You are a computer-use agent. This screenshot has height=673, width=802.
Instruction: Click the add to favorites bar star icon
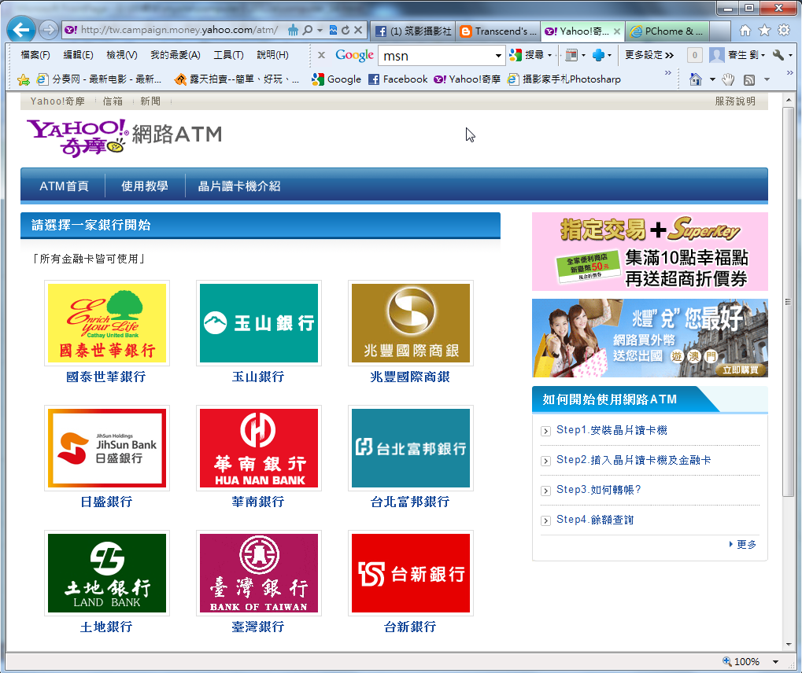[23, 79]
